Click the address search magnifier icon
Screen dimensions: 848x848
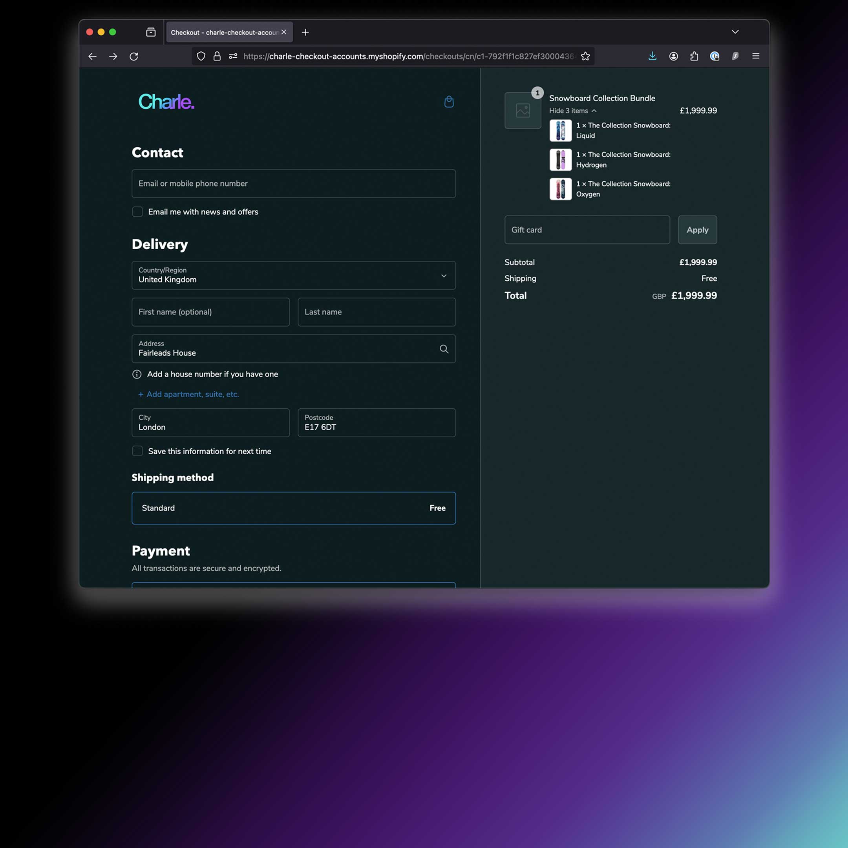point(444,349)
